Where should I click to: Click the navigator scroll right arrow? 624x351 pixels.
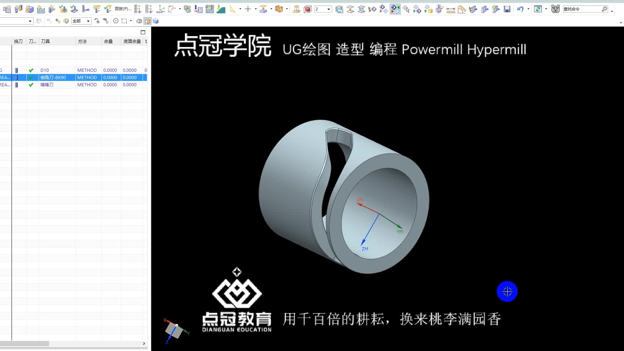[x=144, y=344]
